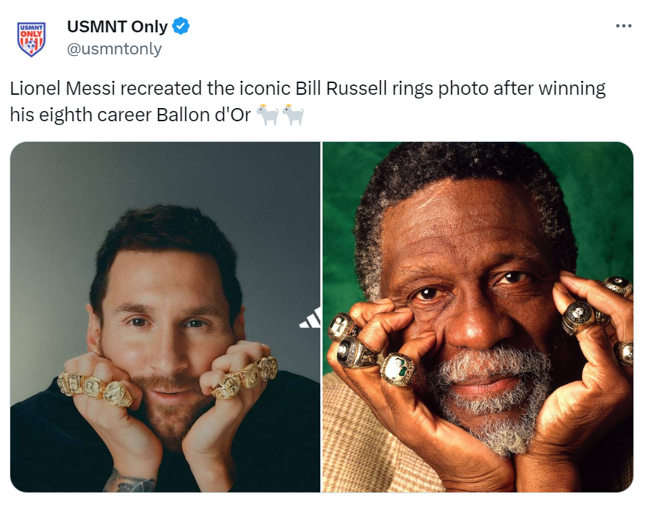Click the USMNT Only shield avatar
Screen dimensions: 651x510
pos(31,39)
